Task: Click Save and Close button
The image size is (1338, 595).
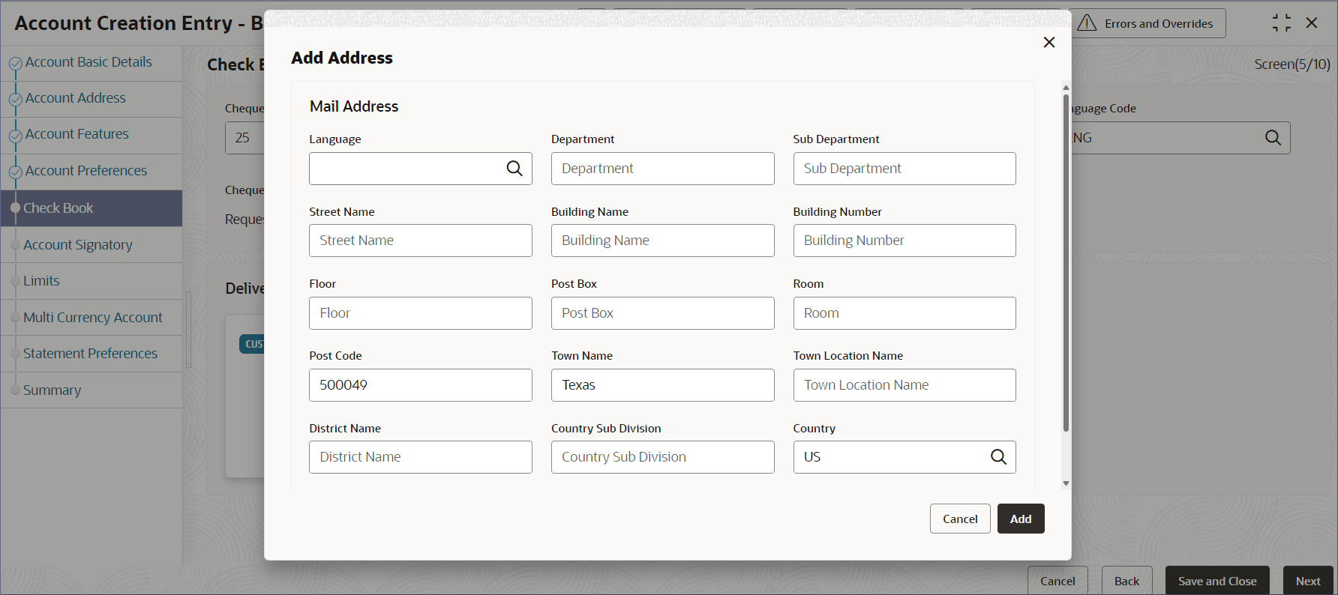Action: [x=1216, y=581]
